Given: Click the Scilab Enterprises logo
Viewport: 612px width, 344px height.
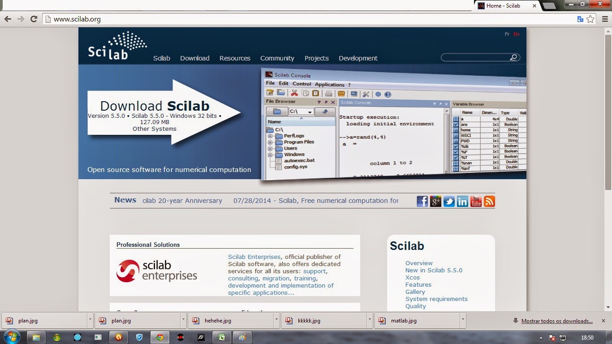Looking at the screenshot, I should pyautogui.click(x=157, y=271).
